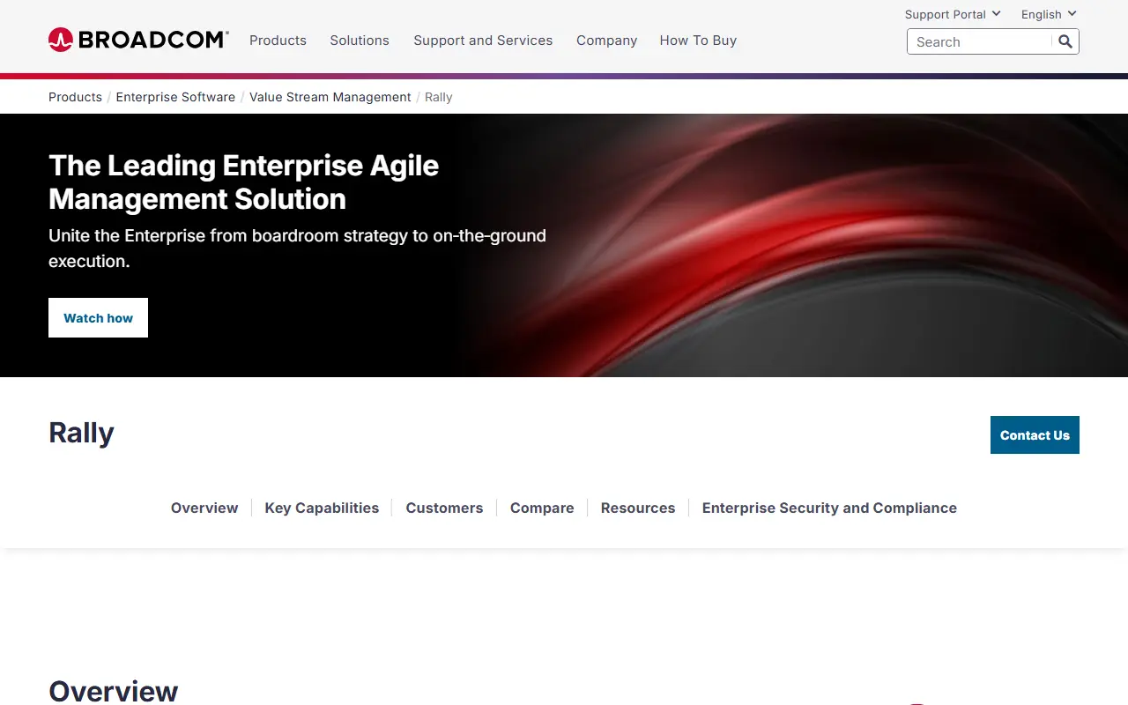This screenshot has width=1128, height=705.
Task: Jump to the Overview section tab
Action: 204,508
